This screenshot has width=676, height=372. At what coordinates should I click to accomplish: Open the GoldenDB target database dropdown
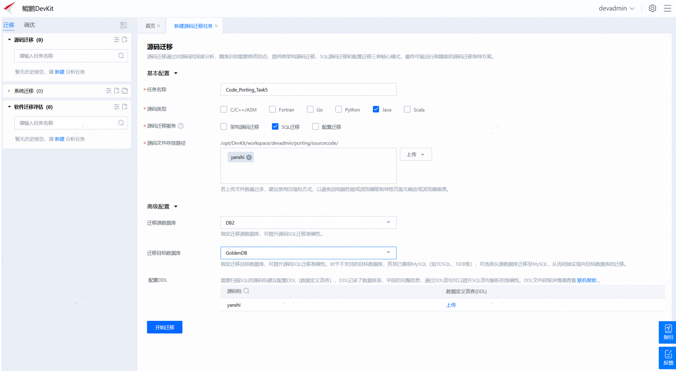click(x=308, y=253)
